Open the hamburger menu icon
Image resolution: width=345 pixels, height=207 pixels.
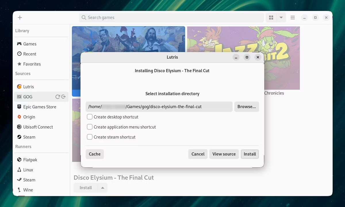293,18
